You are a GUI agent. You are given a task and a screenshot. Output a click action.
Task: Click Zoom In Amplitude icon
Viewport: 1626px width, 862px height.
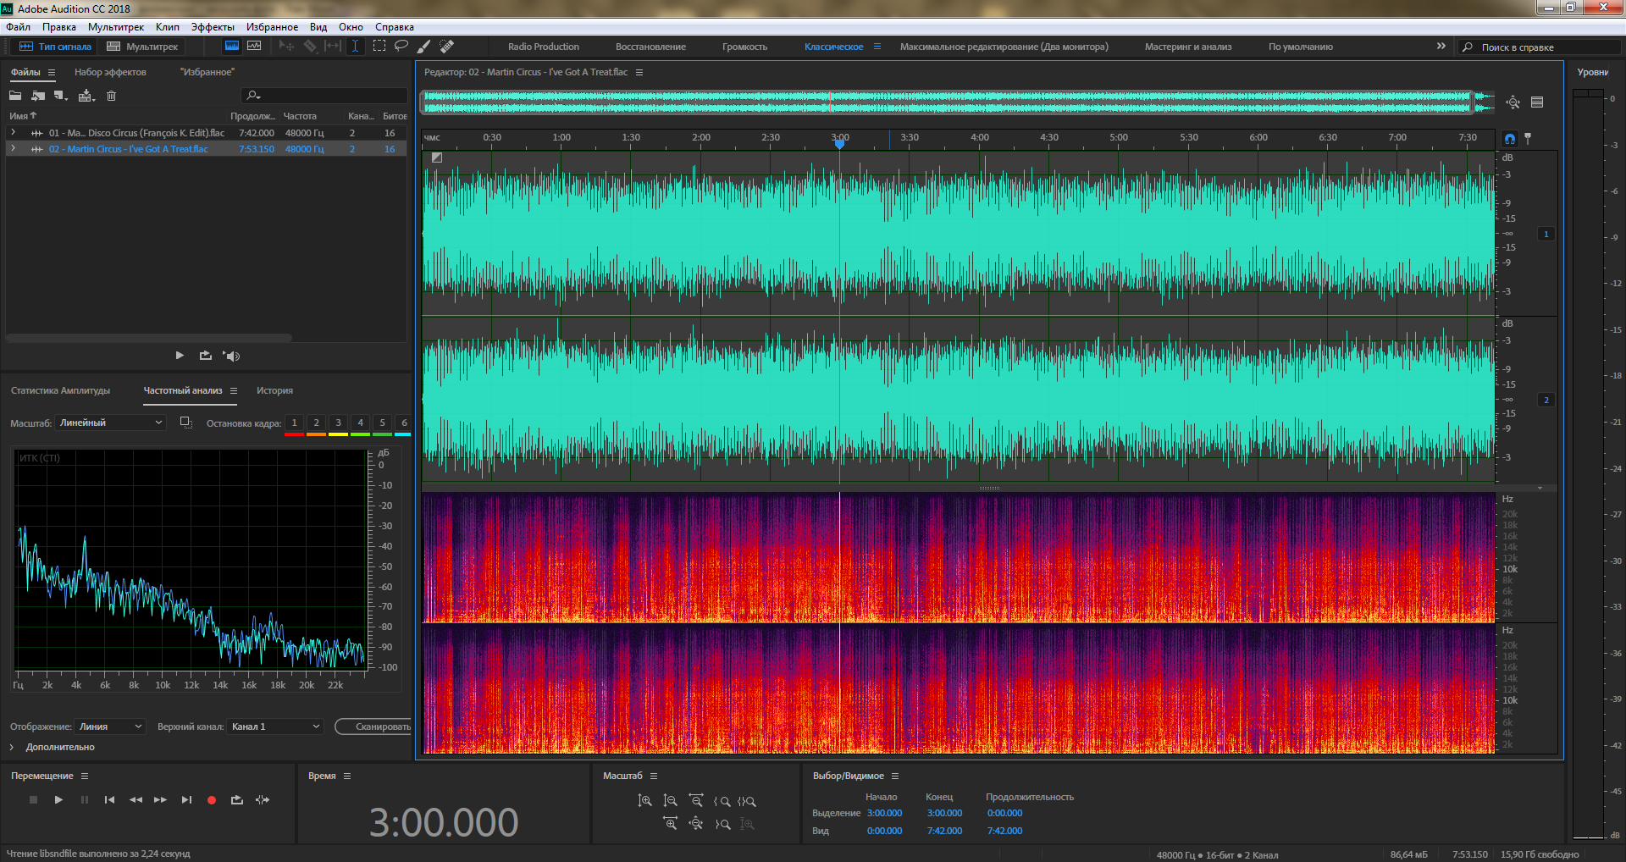pyautogui.click(x=644, y=800)
